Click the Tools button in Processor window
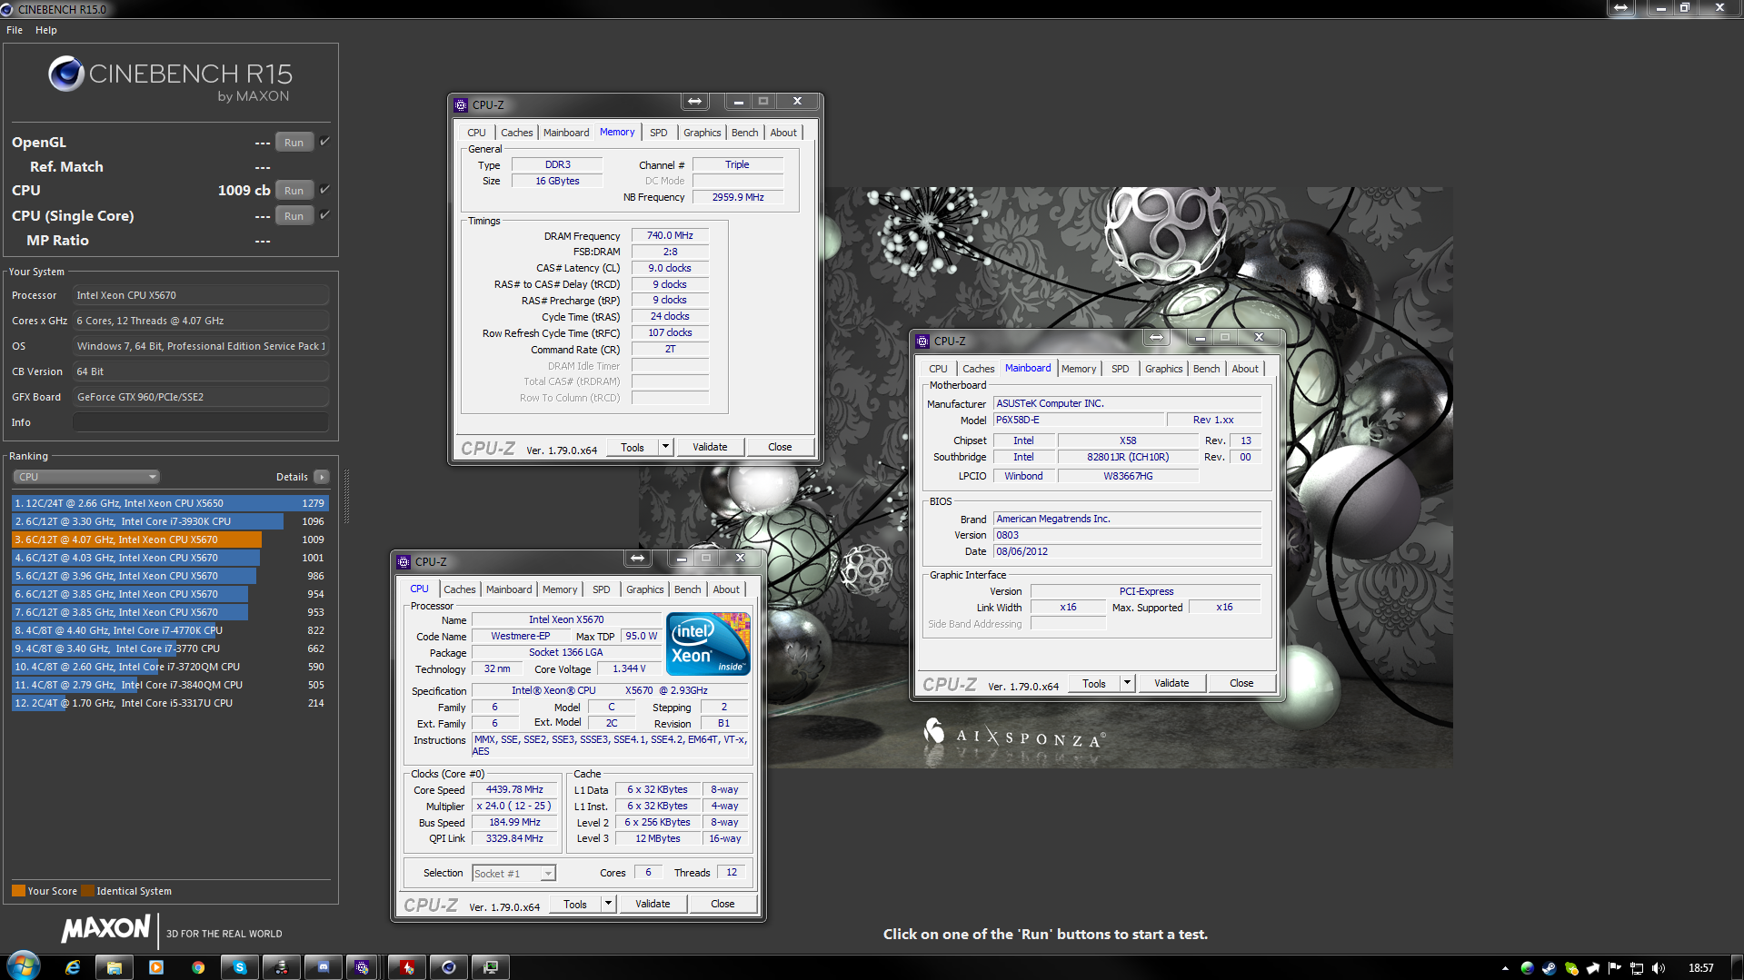This screenshot has width=1744, height=980. (x=575, y=904)
